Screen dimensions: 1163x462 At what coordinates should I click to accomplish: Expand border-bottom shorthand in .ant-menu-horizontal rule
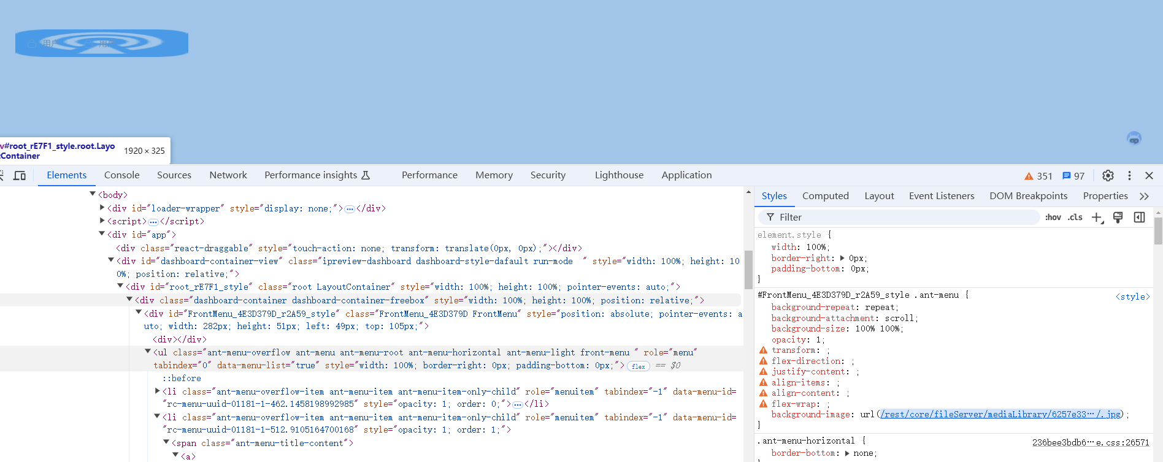(x=848, y=453)
